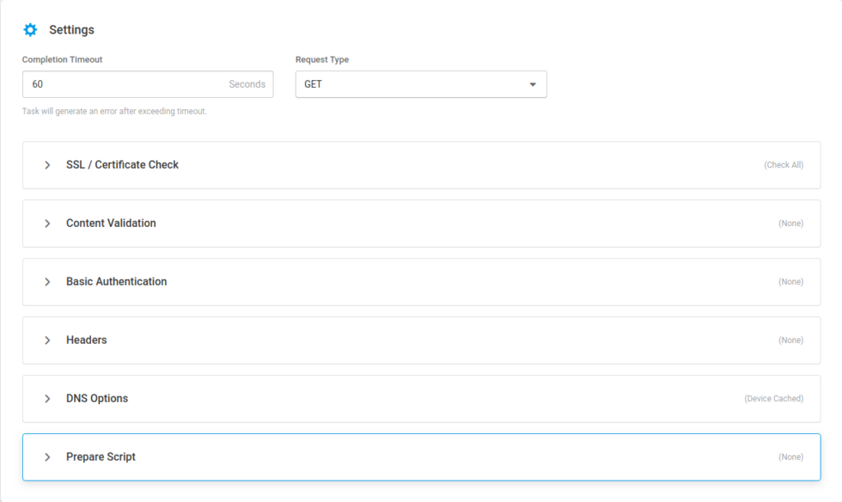Click the Completion Timeout input field
The image size is (842, 502).
pyautogui.click(x=129, y=83)
